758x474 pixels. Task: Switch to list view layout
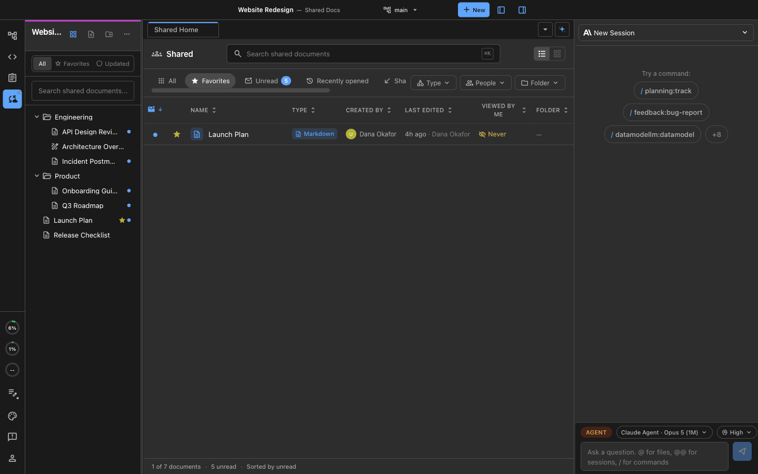point(542,54)
